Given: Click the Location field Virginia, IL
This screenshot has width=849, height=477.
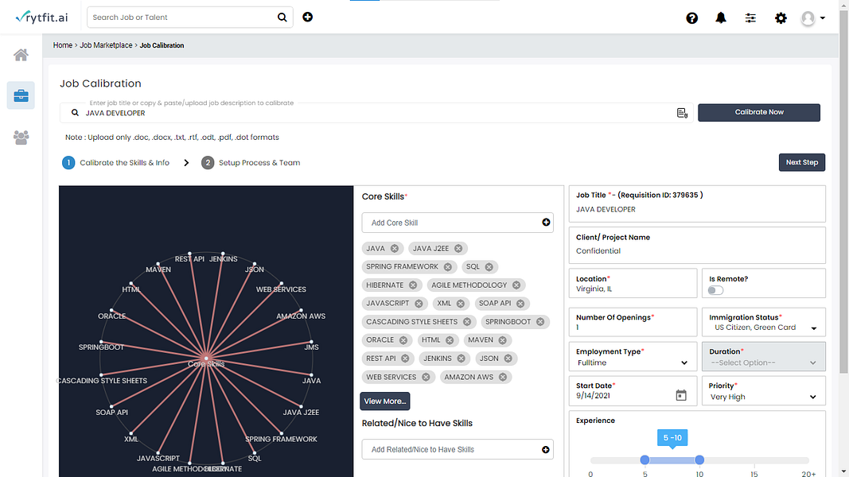Looking at the screenshot, I should [633, 283].
